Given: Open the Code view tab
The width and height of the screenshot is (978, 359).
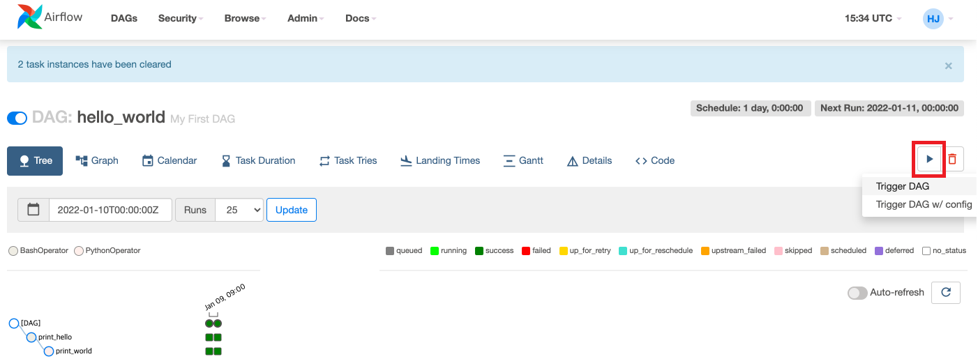Looking at the screenshot, I should [655, 160].
